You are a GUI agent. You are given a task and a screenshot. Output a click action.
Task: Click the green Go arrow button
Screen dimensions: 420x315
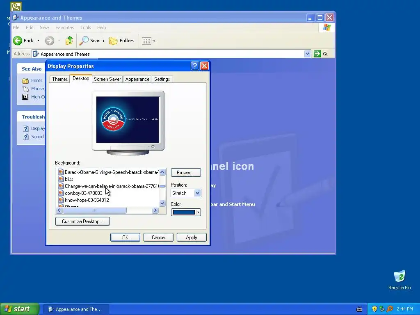pyautogui.click(x=317, y=54)
